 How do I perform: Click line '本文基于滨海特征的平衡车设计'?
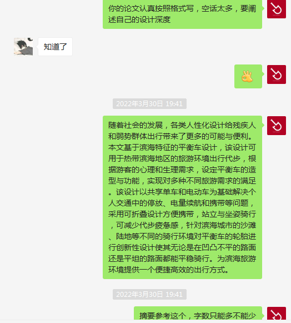coord(163,147)
